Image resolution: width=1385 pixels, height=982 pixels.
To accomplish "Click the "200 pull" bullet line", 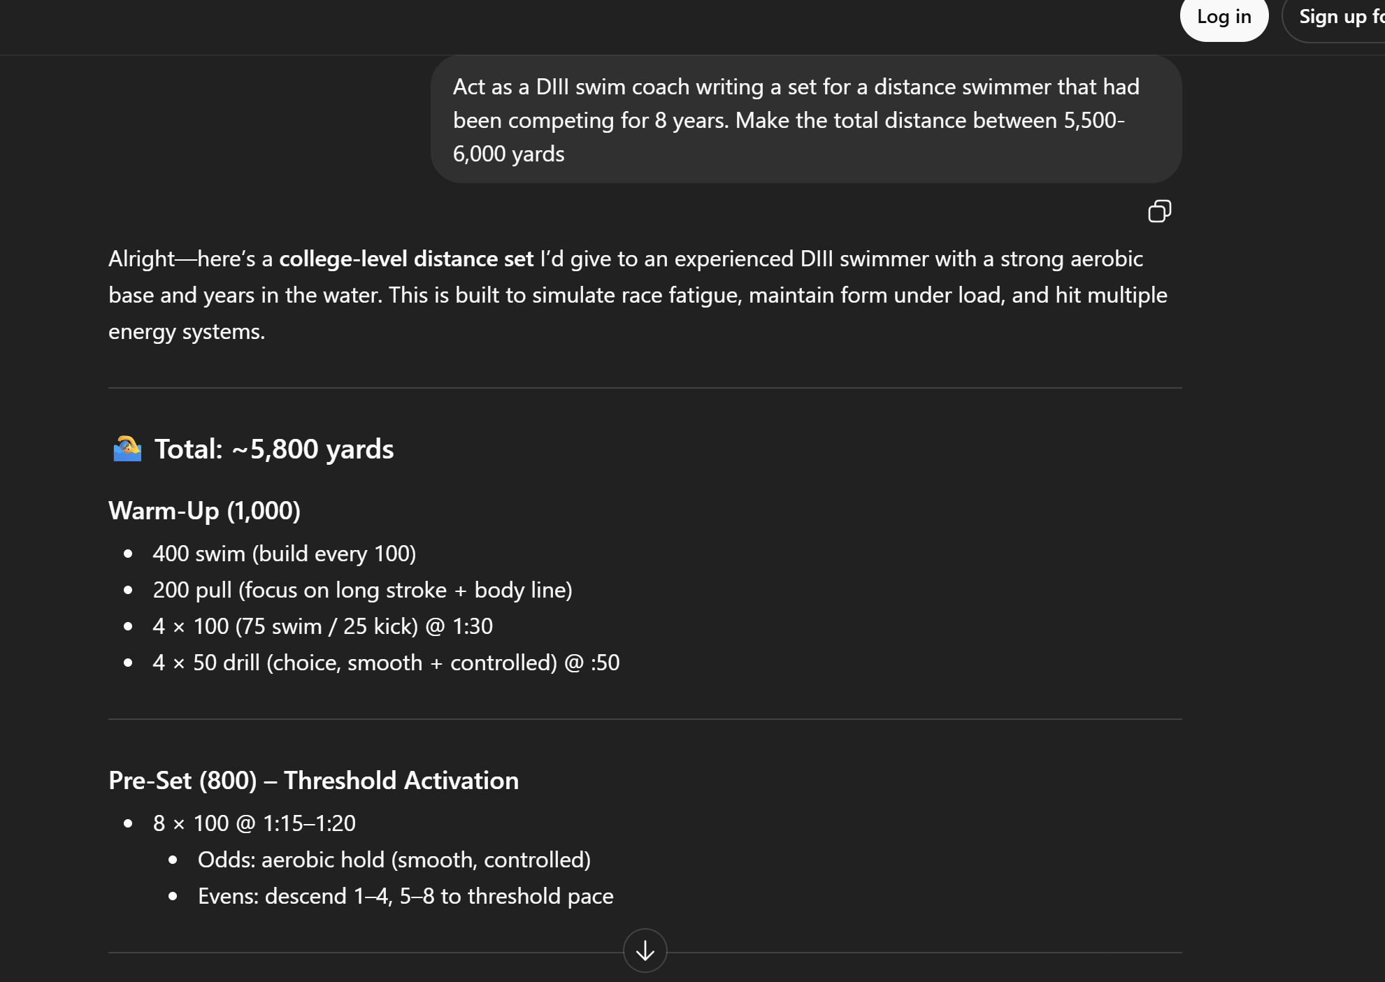I will pos(362,591).
